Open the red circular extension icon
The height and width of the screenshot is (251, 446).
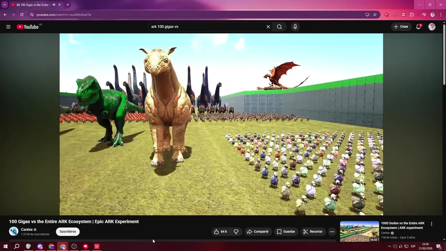click(386, 15)
